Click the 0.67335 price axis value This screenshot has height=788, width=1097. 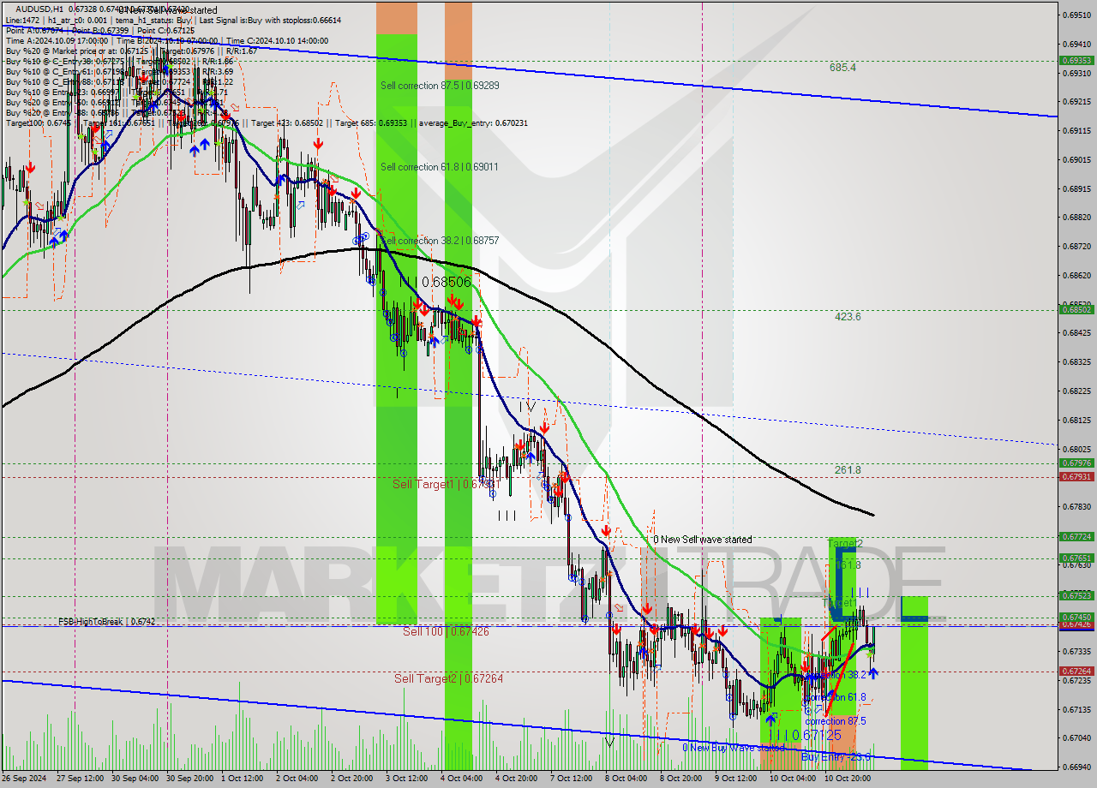(x=1076, y=652)
